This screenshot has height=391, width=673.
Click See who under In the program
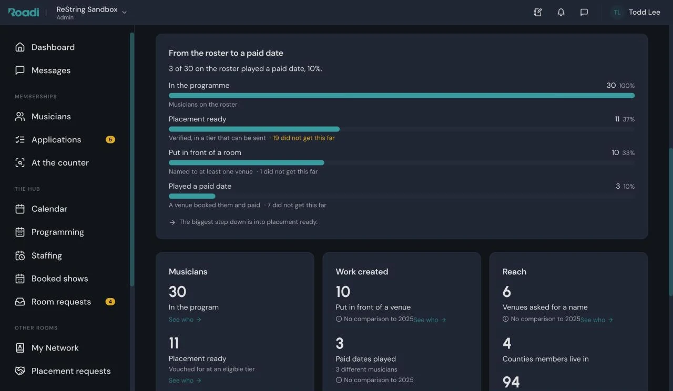185,320
